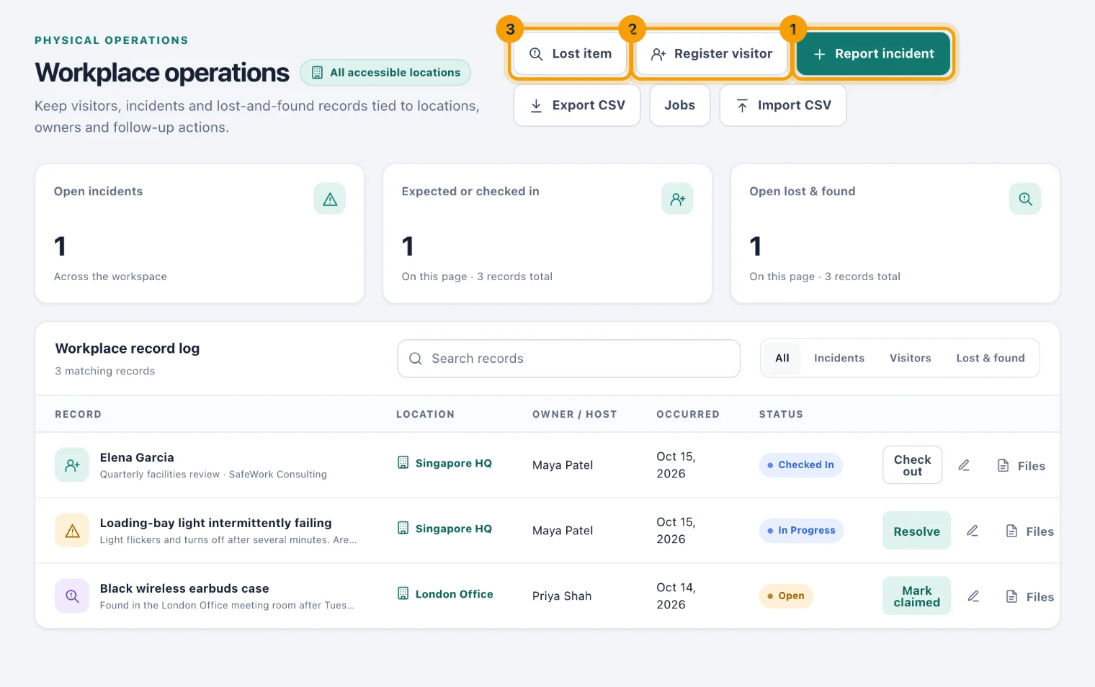This screenshot has width=1095, height=687.
Task: Click the visitor icon on Expected or checked in card
Action: click(678, 199)
